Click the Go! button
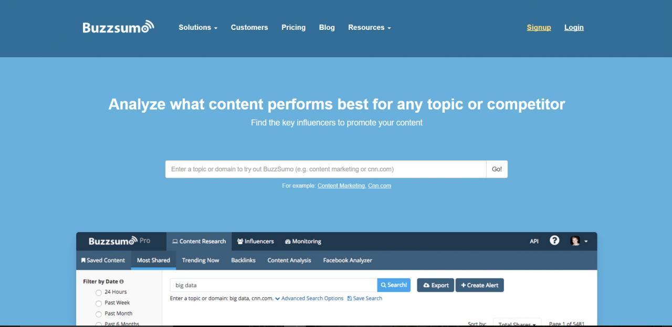This screenshot has width=672, height=327. tap(497, 169)
